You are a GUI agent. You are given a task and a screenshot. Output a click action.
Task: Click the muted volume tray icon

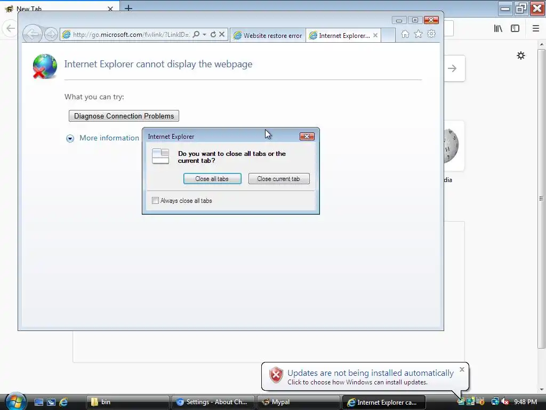pos(505,401)
